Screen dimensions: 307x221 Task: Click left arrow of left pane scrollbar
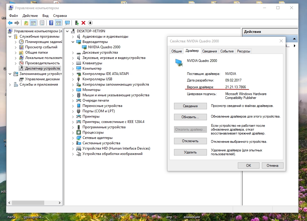coord(9,203)
